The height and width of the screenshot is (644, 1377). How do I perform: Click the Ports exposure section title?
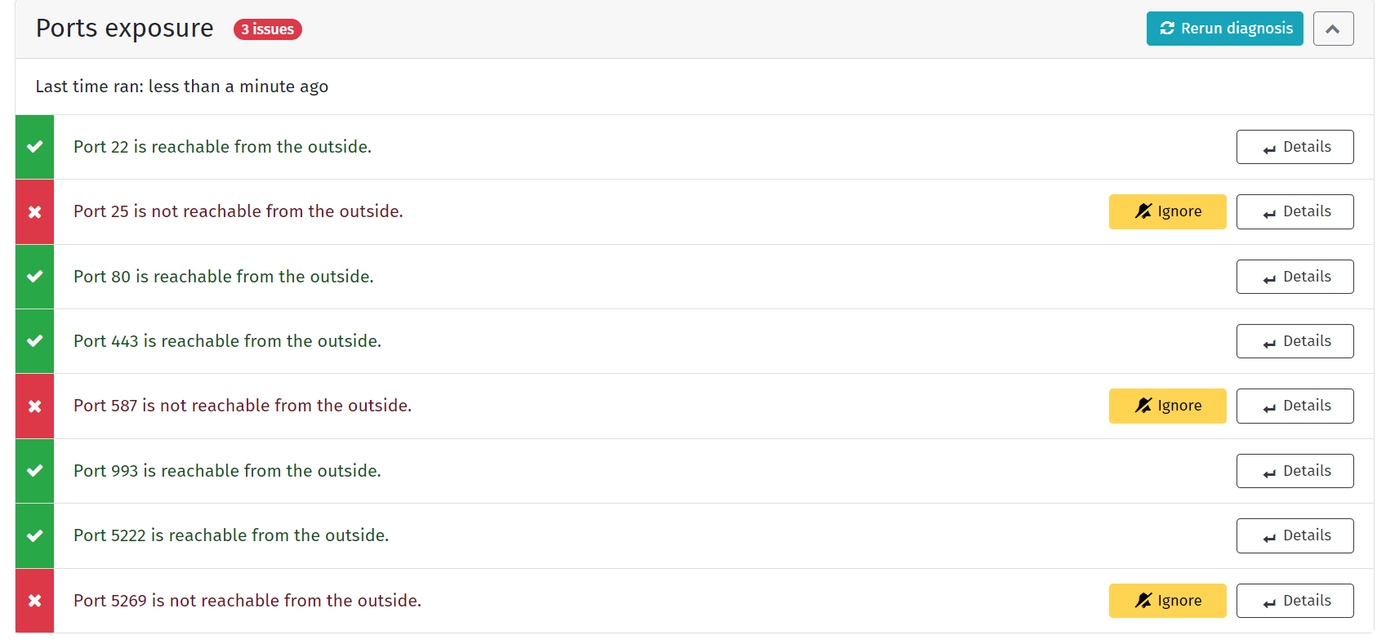125,29
